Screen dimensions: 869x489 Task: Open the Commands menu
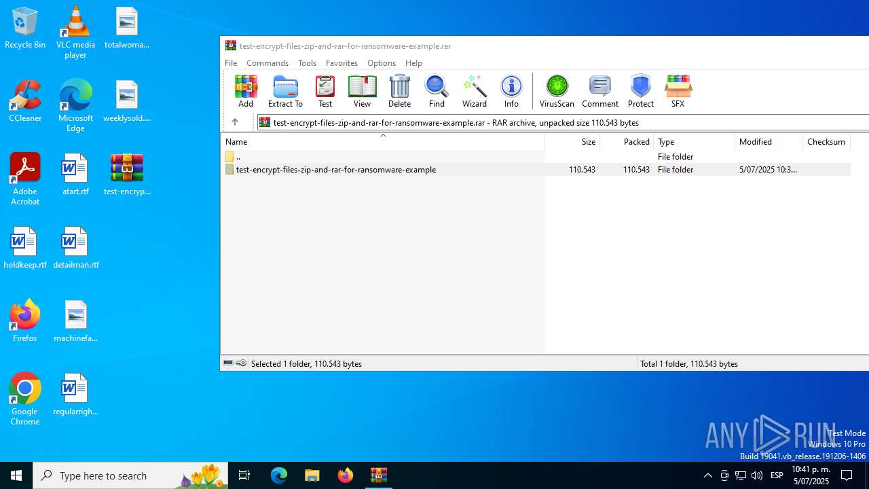(267, 62)
